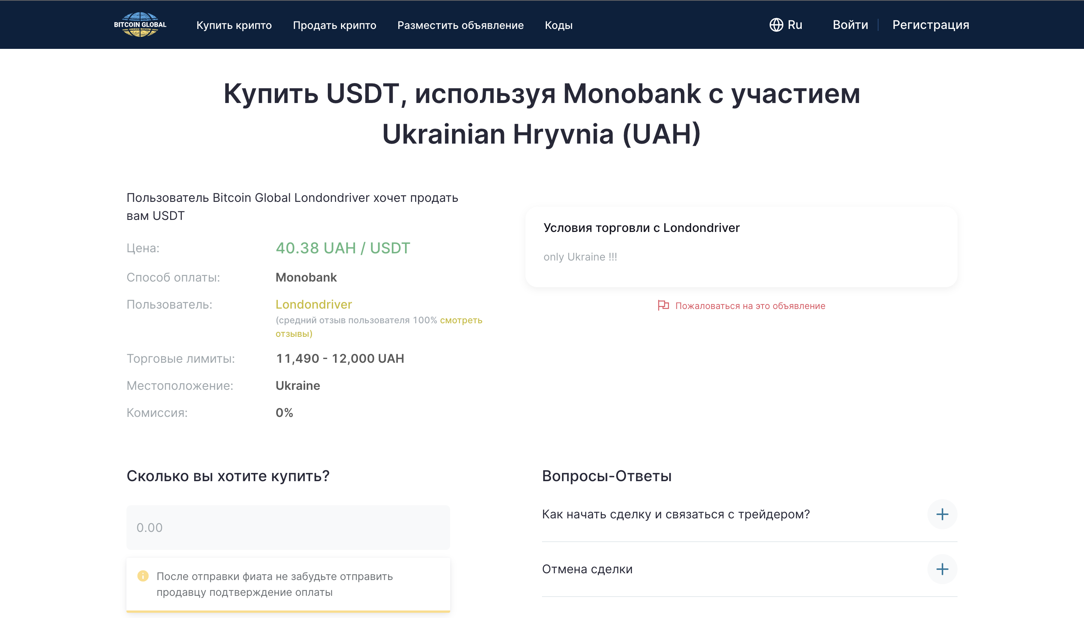Open the Londondriver user profile link
Viewport: 1084px width, 618px height.
coord(314,304)
